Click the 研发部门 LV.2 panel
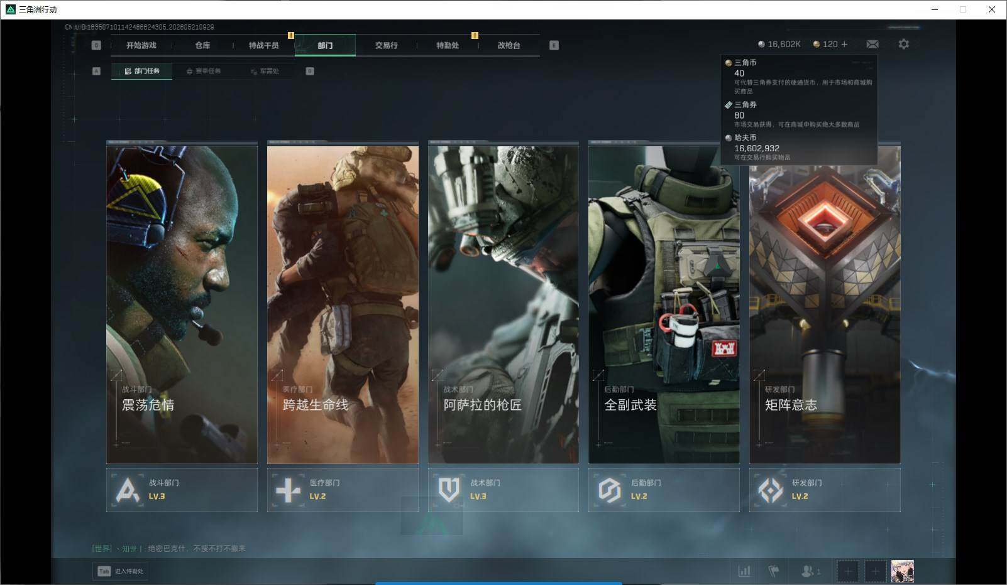1007x585 pixels. coord(825,490)
